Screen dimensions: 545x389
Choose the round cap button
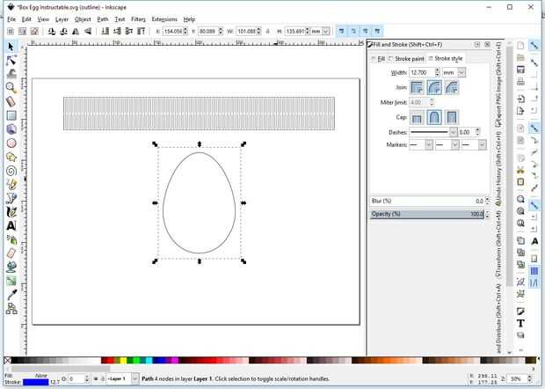coord(434,117)
